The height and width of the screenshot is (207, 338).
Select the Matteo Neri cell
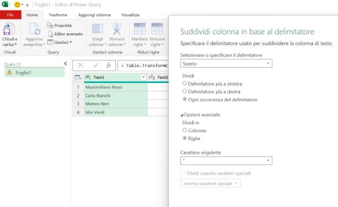[116, 103]
